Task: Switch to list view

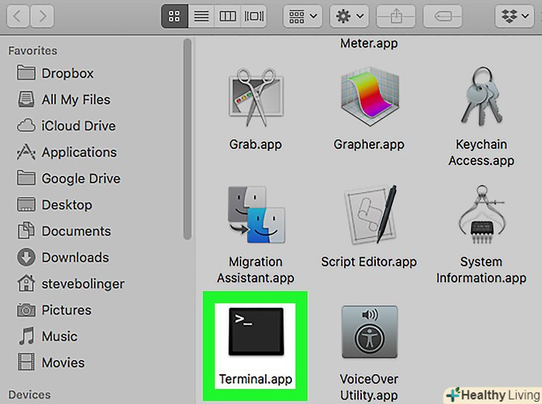Action: [x=201, y=16]
